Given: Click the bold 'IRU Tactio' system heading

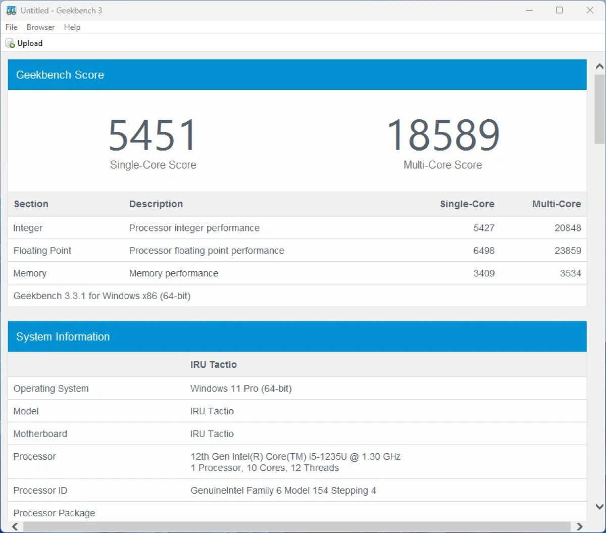Looking at the screenshot, I should coord(214,364).
